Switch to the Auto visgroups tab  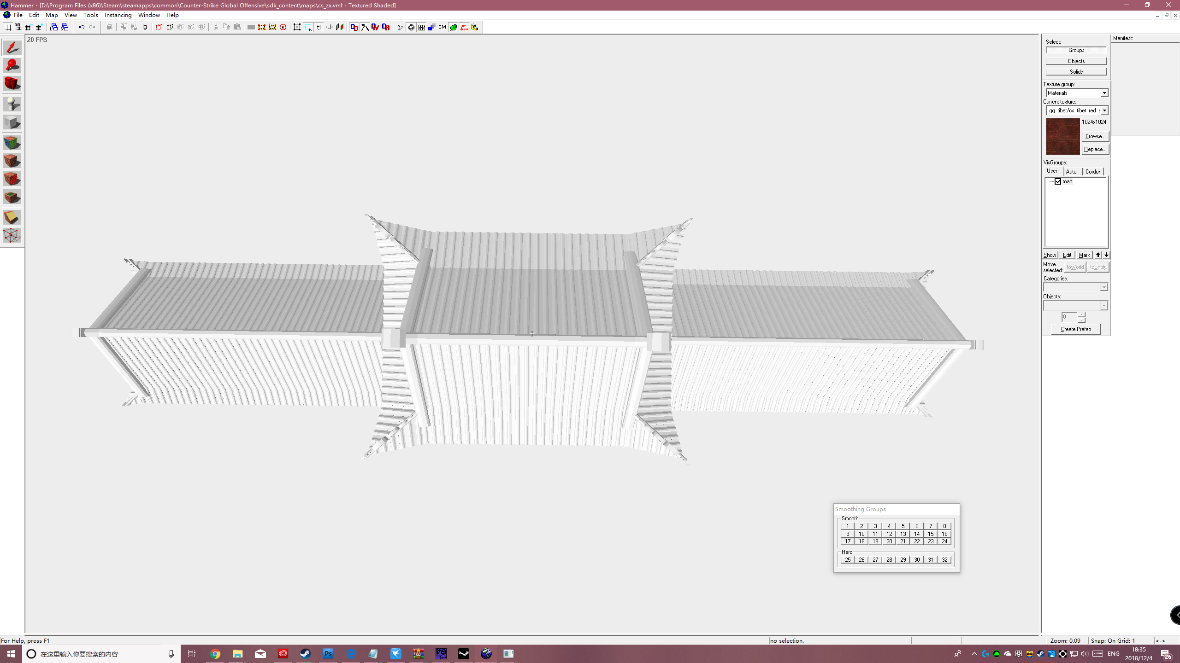1071,171
